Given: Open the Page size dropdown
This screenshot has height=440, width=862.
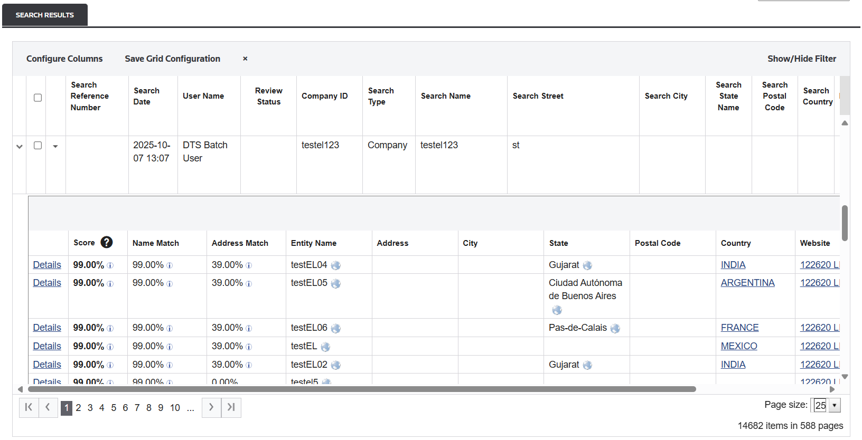Looking at the screenshot, I should coord(835,406).
